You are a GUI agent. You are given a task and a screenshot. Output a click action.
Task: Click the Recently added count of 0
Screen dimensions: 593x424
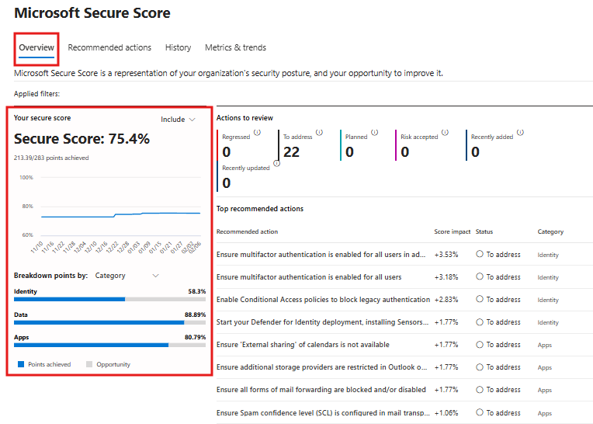point(475,152)
